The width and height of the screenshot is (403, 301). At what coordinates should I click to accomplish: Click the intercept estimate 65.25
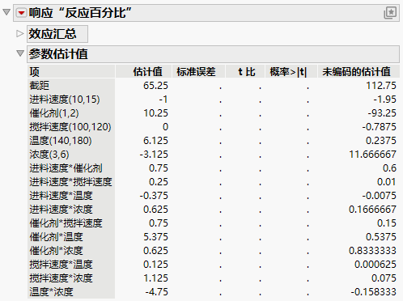pyautogui.click(x=155, y=86)
